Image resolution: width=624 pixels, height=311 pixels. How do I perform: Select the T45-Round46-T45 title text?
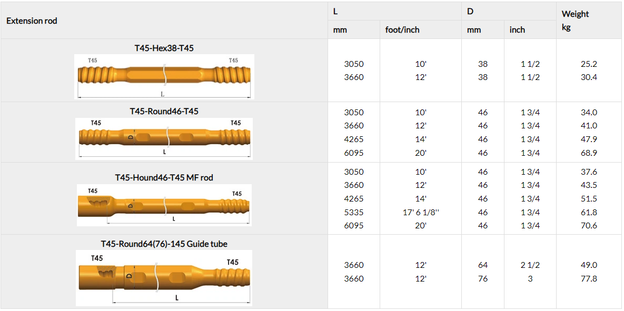click(164, 111)
